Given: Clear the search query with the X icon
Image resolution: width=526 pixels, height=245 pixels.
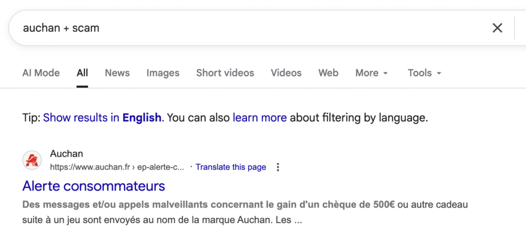Looking at the screenshot, I should click(497, 28).
